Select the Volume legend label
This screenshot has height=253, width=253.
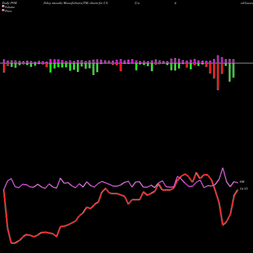(x=10, y=7)
